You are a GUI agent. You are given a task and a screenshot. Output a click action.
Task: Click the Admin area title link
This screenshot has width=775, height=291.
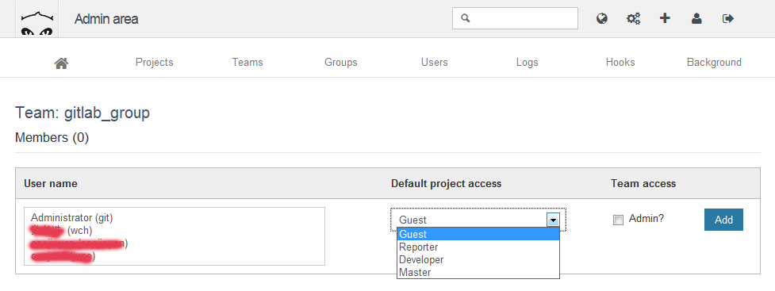coord(106,19)
